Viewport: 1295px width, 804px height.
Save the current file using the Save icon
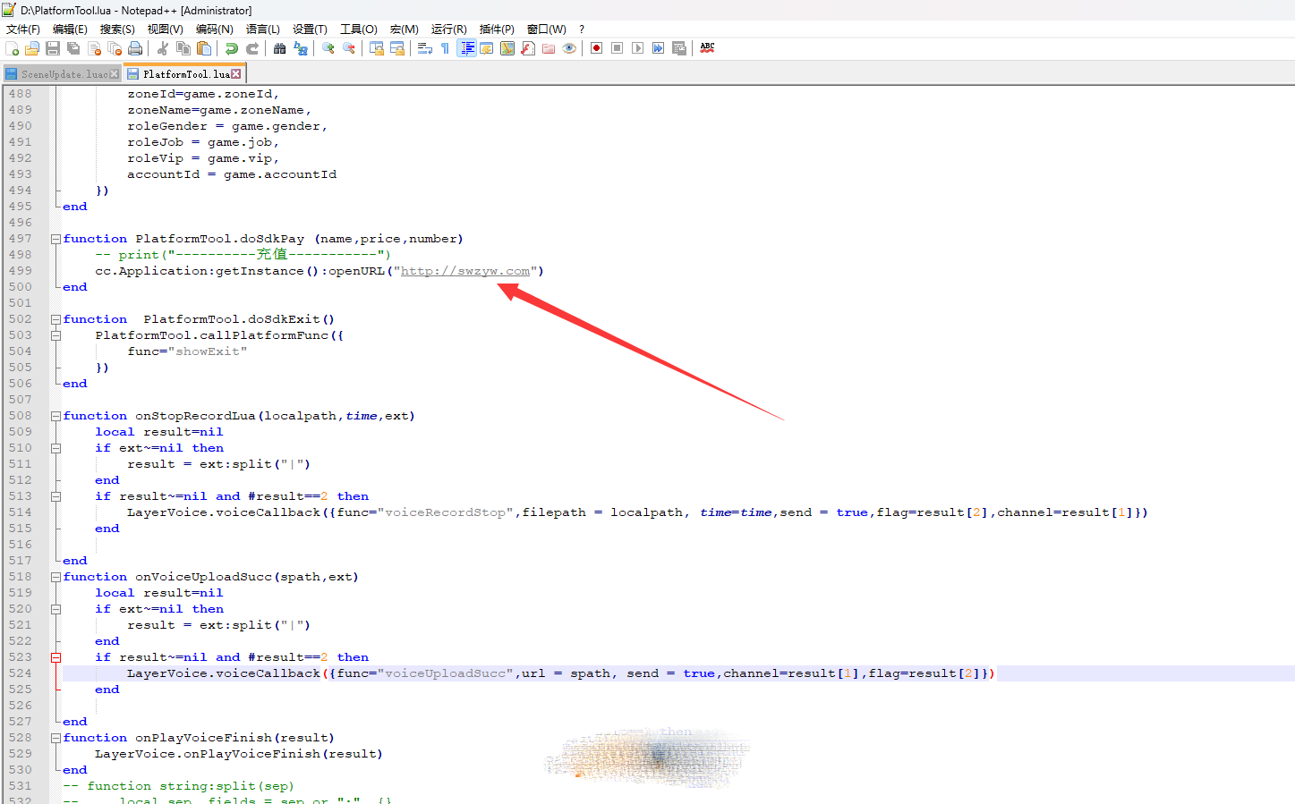click(x=53, y=48)
